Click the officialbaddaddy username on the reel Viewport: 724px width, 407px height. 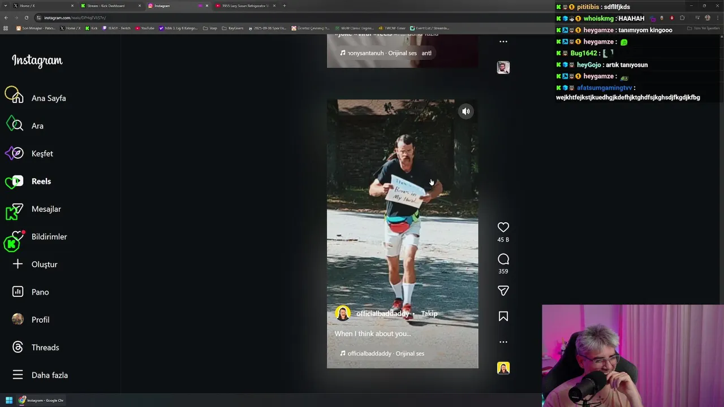pyautogui.click(x=382, y=314)
